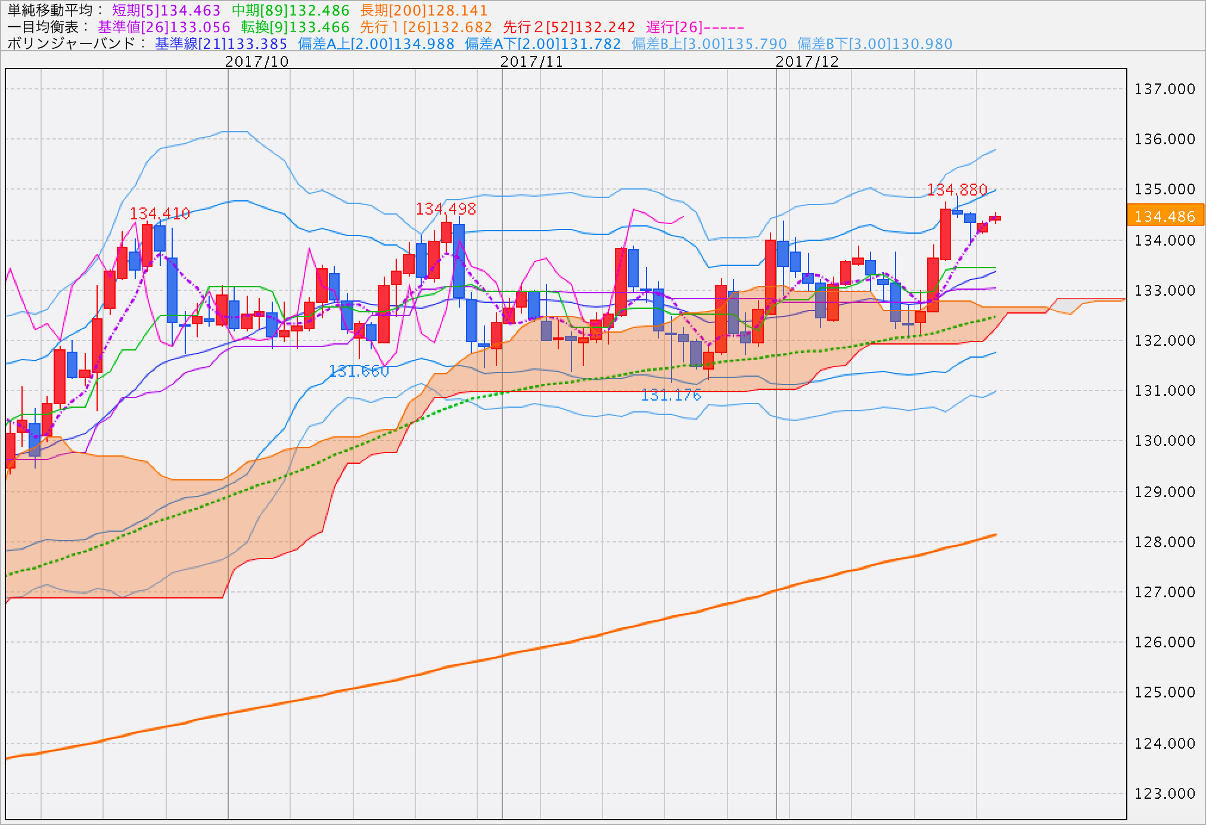Click the 先行2[52]132.242 legend entry

(570, 27)
